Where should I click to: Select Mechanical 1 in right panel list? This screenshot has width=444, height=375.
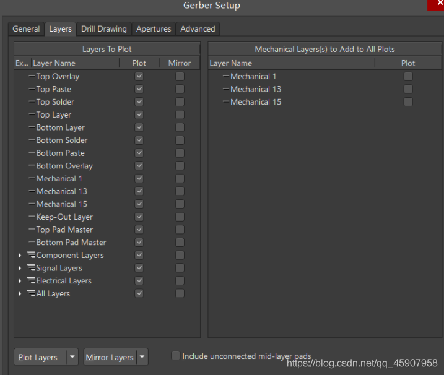click(x=324, y=76)
